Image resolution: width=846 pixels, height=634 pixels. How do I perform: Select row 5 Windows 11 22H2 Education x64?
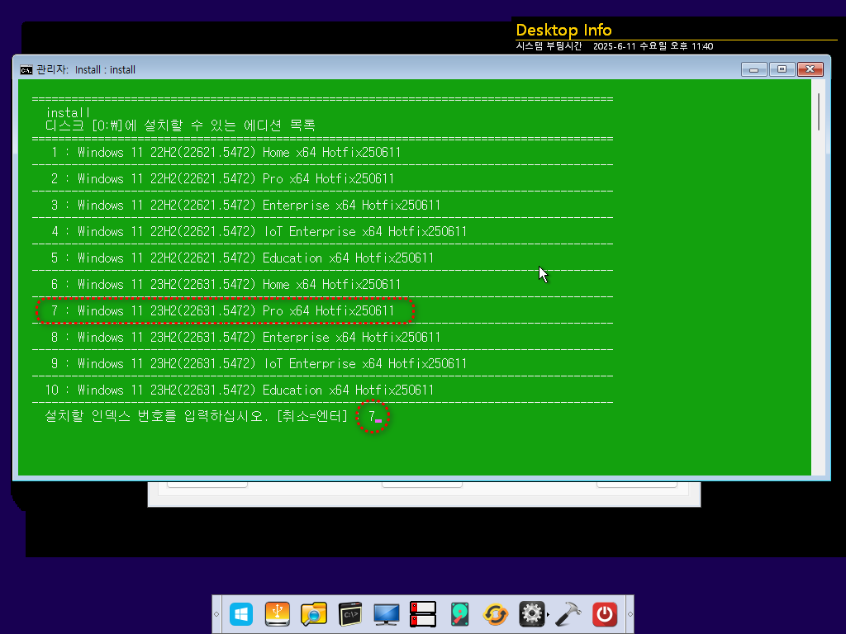click(x=242, y=258)
